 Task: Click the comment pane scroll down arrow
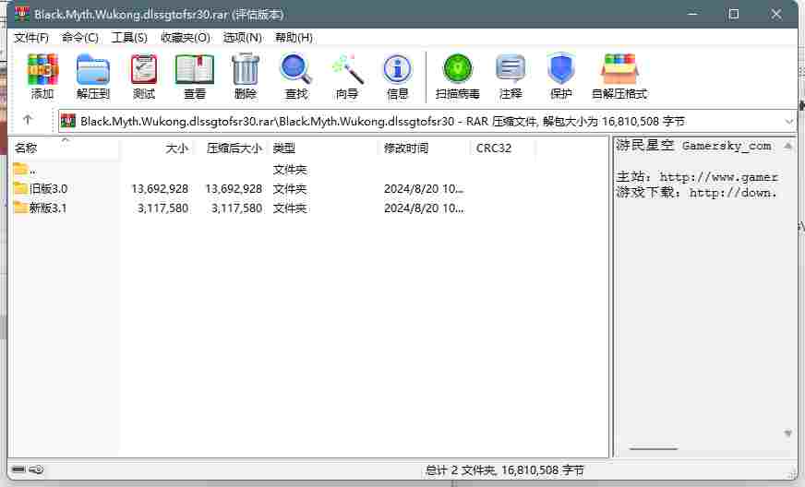coord(787,434)
